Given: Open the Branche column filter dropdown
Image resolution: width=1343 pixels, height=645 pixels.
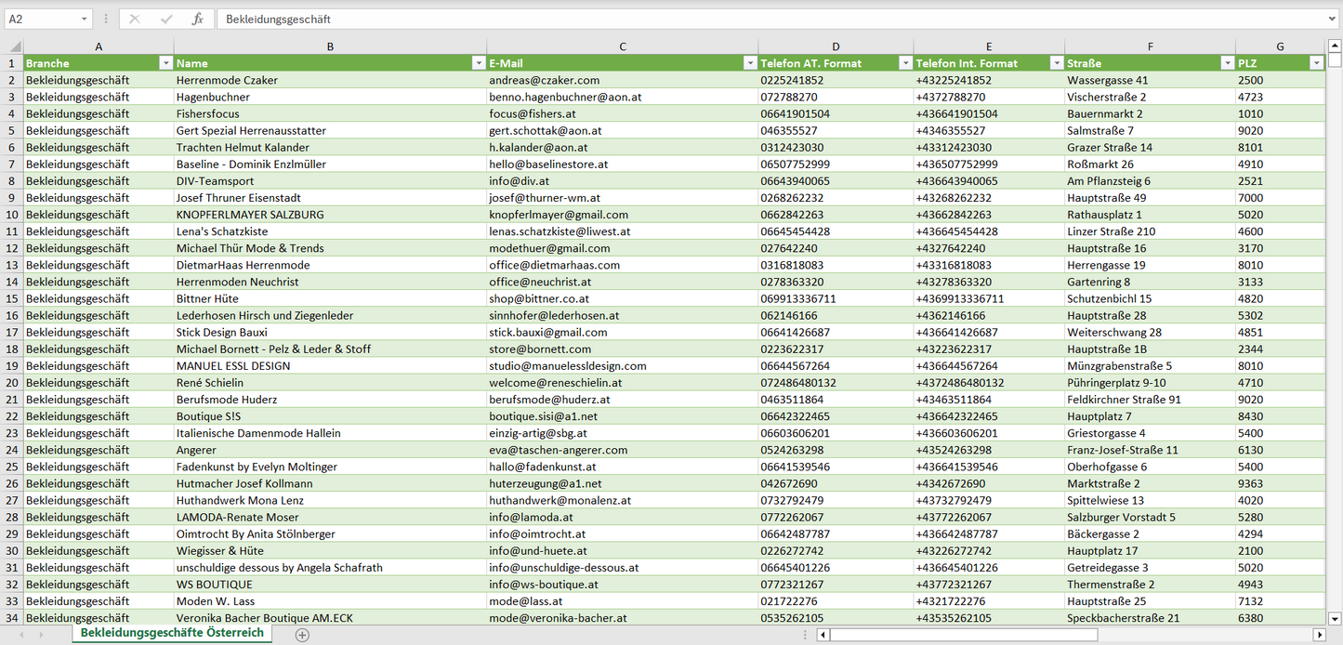Looking at the screenshot, I should 165,63.
